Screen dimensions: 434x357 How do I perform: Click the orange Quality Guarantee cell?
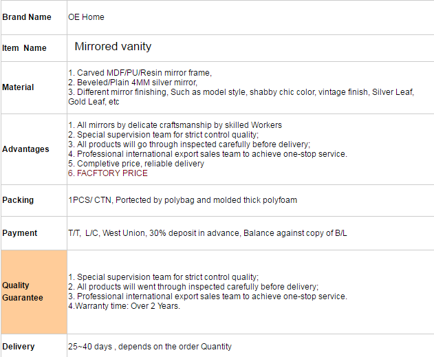click(x=34, y=292)
